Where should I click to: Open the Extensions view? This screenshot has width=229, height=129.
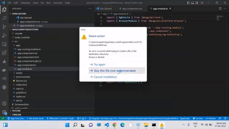4,53
